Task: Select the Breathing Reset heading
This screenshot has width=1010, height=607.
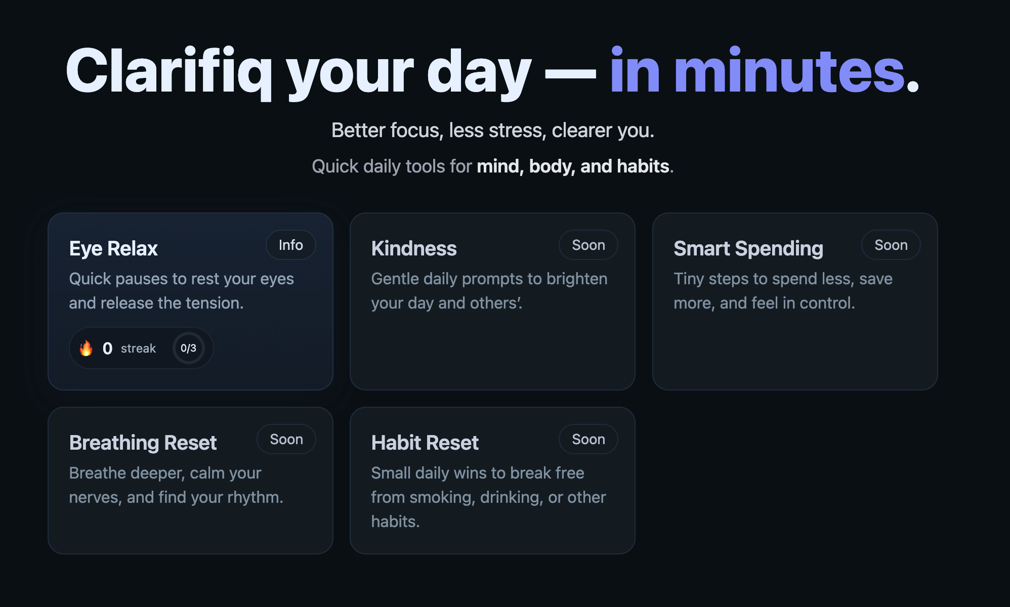Action: tap(143, 443)
